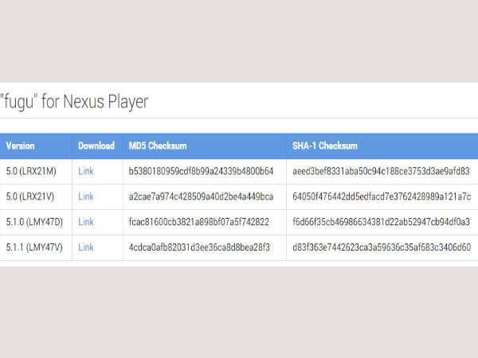Click MD5 value a2cae7a974c428509a40d2be4a449bca
The width and height of the screenshot is (478, 358).
[201, 197]
